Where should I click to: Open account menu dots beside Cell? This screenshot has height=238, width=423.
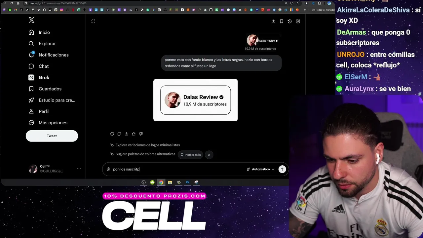[x=79, y=169]
